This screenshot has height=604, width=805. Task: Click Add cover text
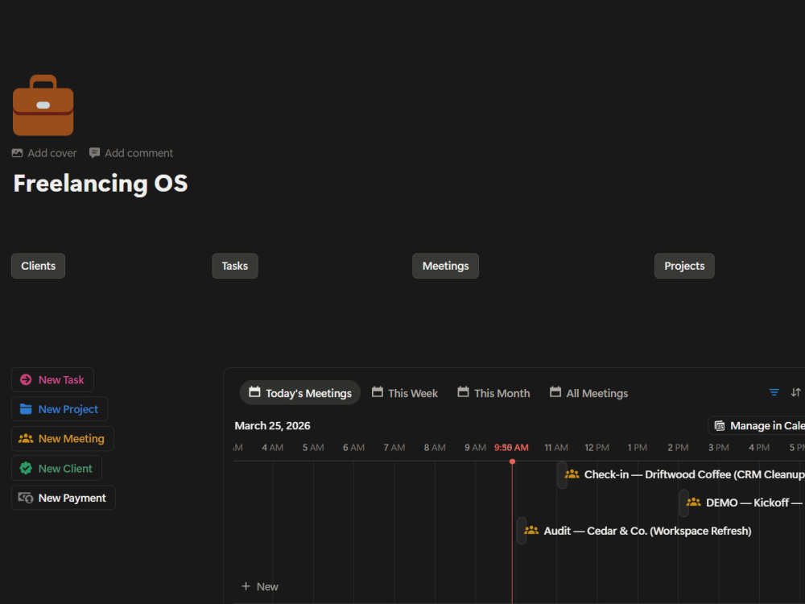click(52, 153)
